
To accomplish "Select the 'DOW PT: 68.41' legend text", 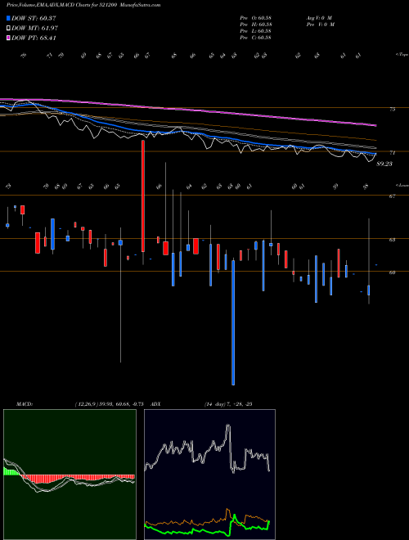I will 34,38.
